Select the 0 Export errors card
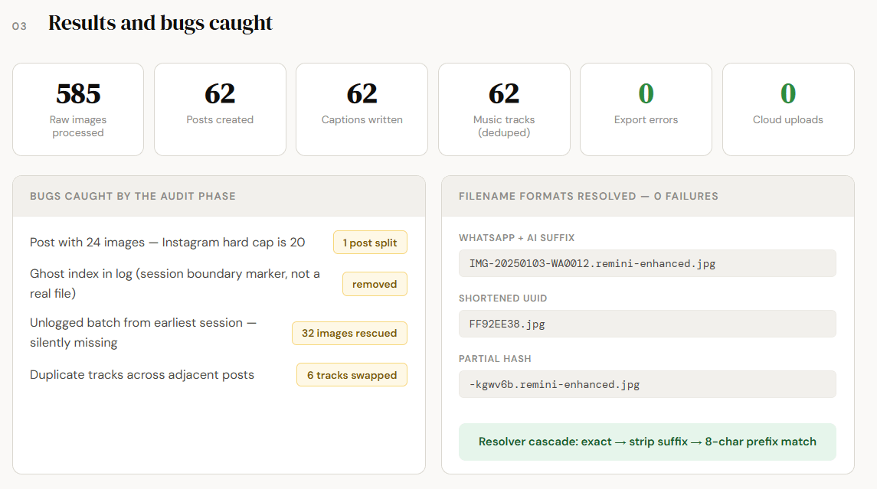This screenshot has width=877, height=489. click(x=646, y=109)
